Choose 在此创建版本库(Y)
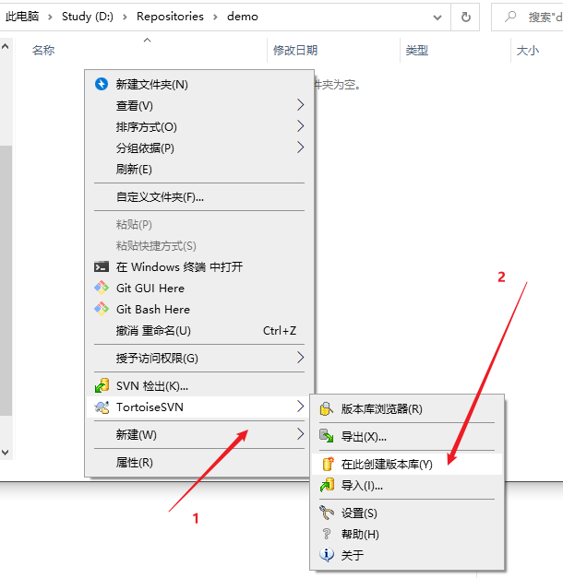 point(407,464)
